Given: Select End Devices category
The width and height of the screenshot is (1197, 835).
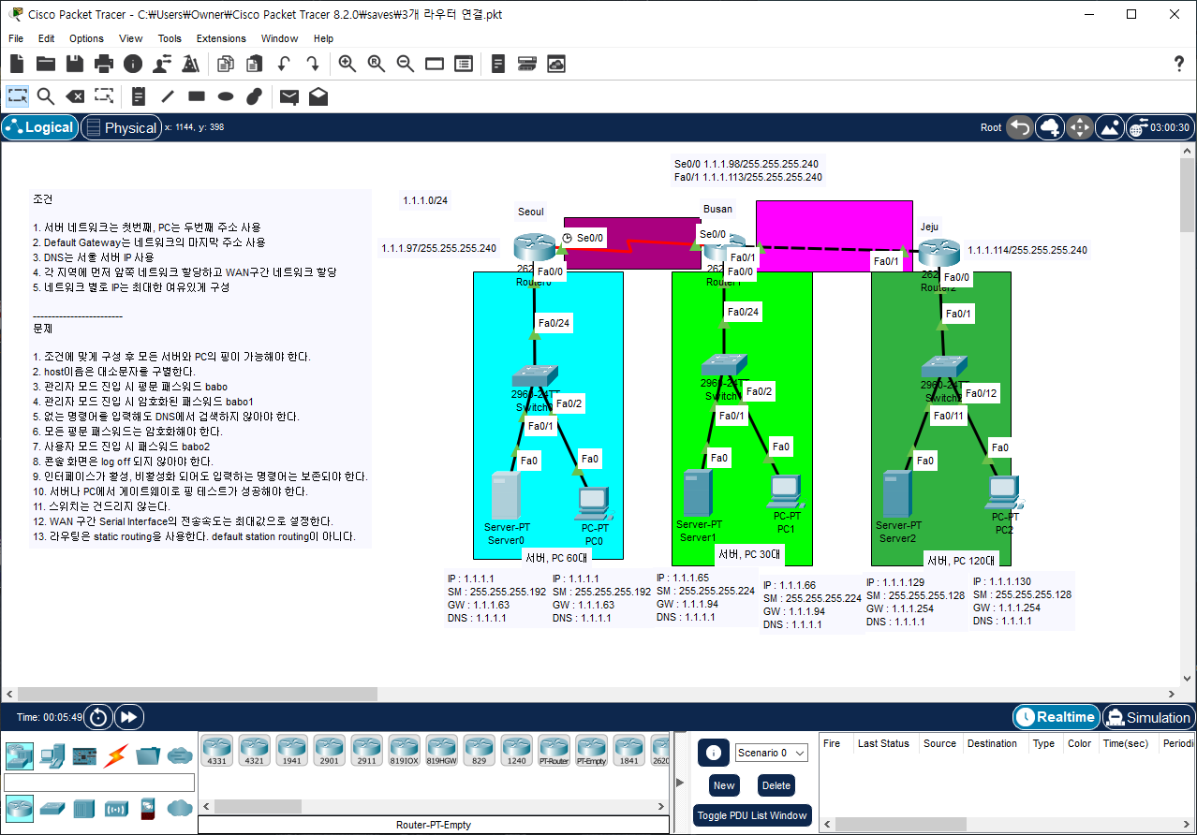Looking at the screenshot, I should point(52,755).
